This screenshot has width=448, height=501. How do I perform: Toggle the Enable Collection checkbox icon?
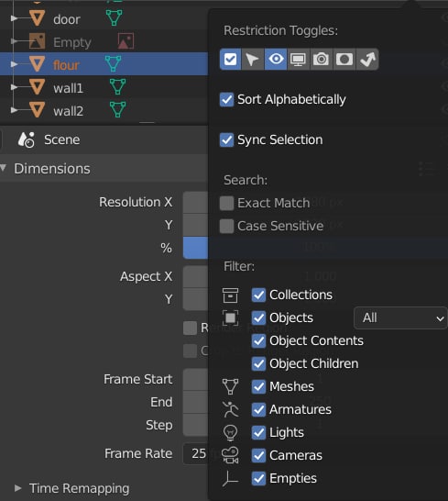(230, 60)
